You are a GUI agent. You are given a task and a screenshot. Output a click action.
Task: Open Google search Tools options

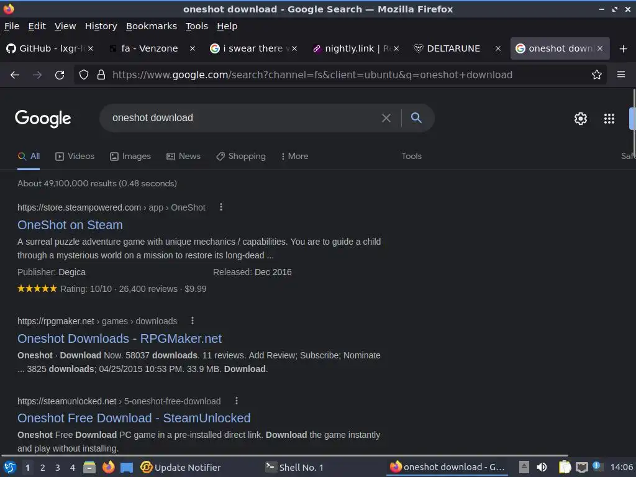(411, 156)
